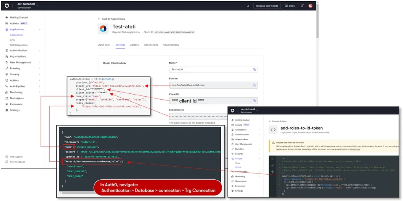Open the notifications bell in top bar
Screen dimensions: 403x201
click(x=302, y=6)
